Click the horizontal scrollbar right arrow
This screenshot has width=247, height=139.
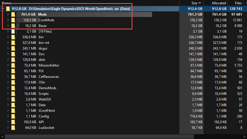pos(244,137)
